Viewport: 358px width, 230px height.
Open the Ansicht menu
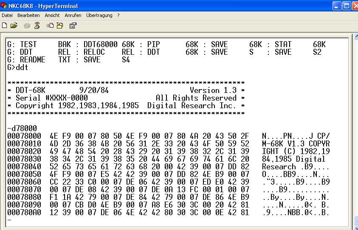(x=52, y=15)
